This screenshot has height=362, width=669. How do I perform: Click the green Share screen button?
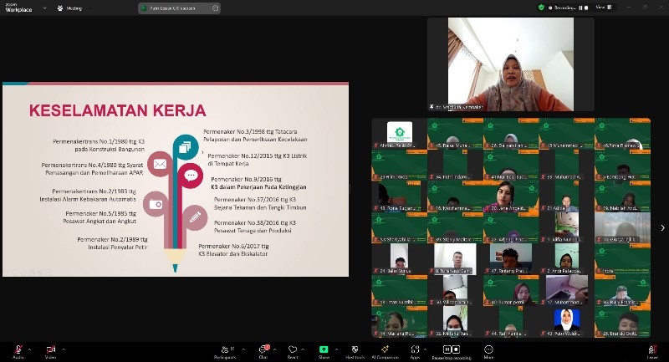pos(324,349)
